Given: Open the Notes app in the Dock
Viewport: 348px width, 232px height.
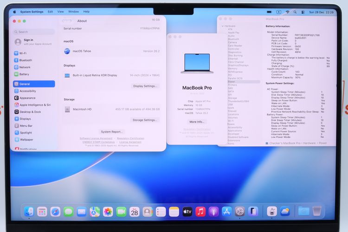Looking at the screenshot, I should [174, 212].
